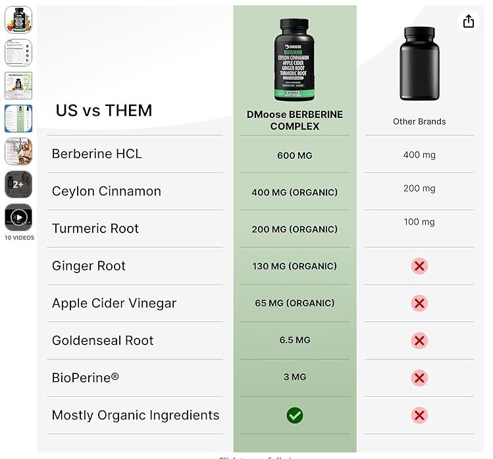
Task: Select the highlighted comparison chart thumbnail
Action: (18, 119)
